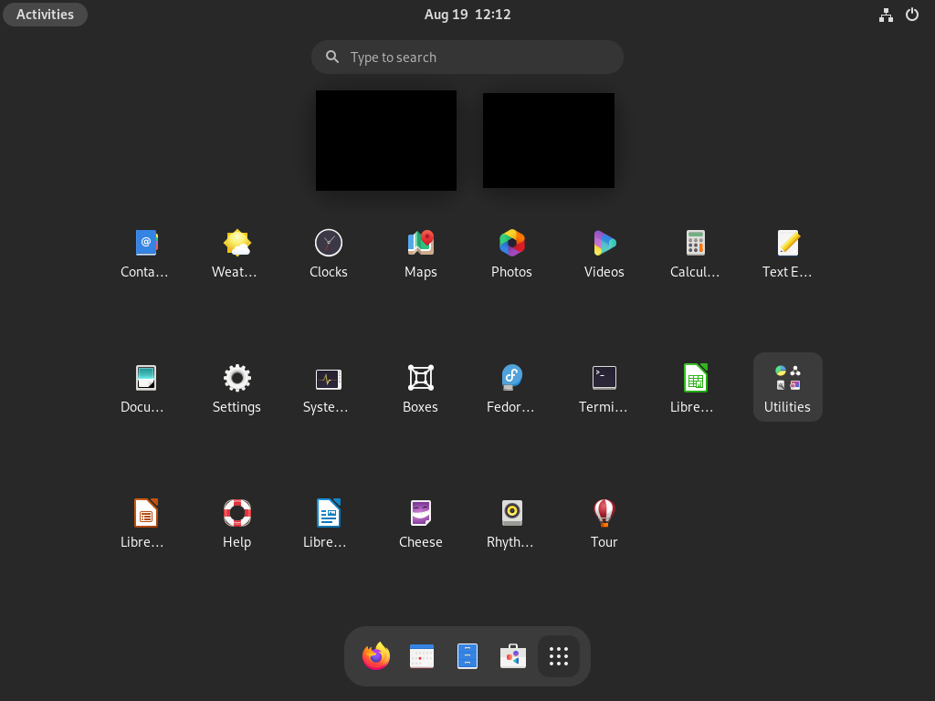Launch LibreOffice Writer blue document icon
The image size is (935, 701).
tap(329, 523)
